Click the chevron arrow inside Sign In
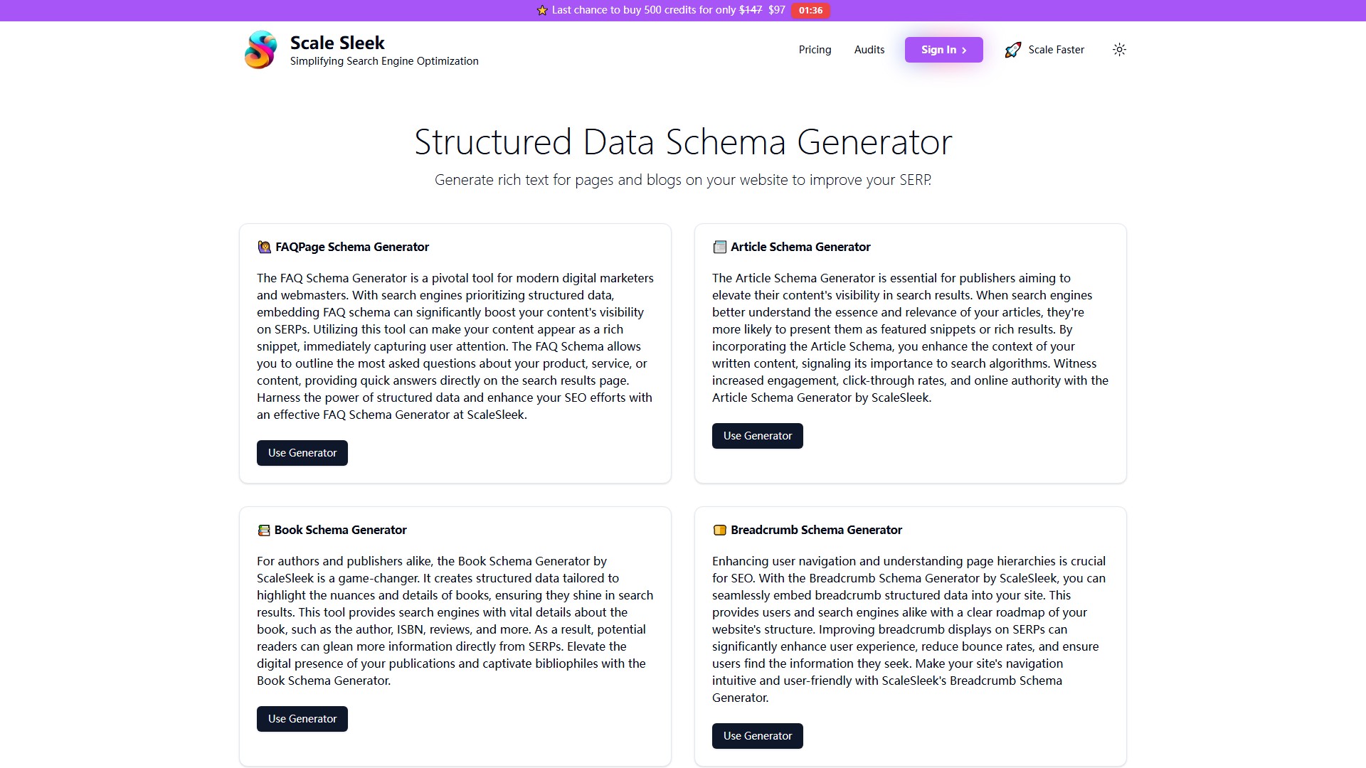This screenshot has width=1366, height=768. [964, 50]
